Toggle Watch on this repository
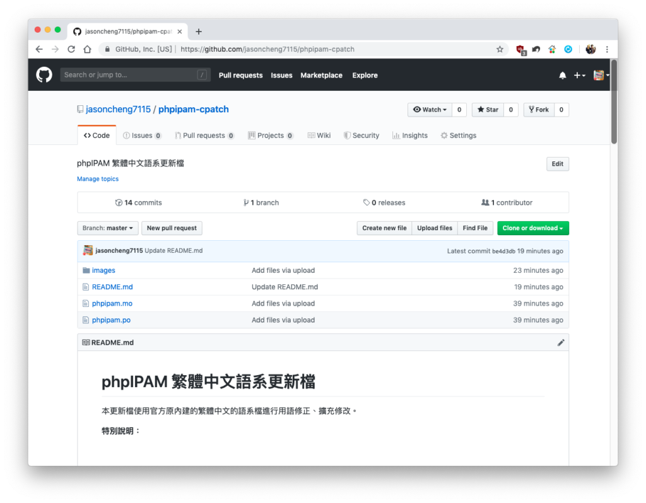 click(x=430, y=110)
